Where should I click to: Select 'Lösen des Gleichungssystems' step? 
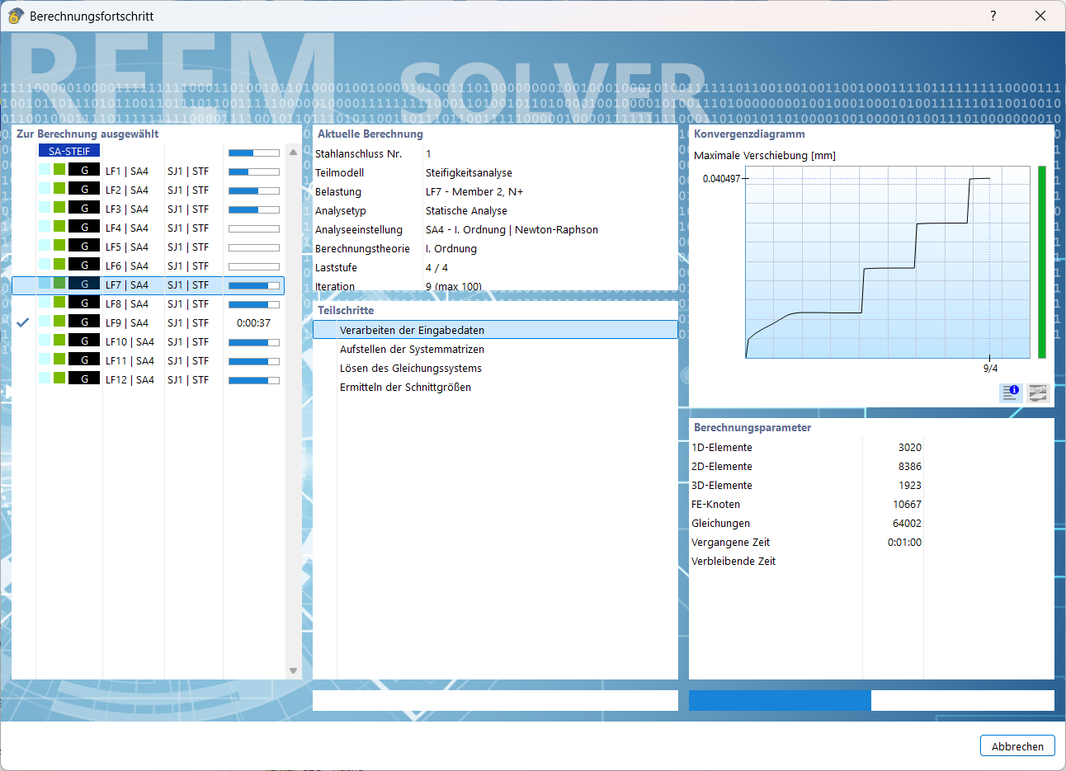[413, 369]
